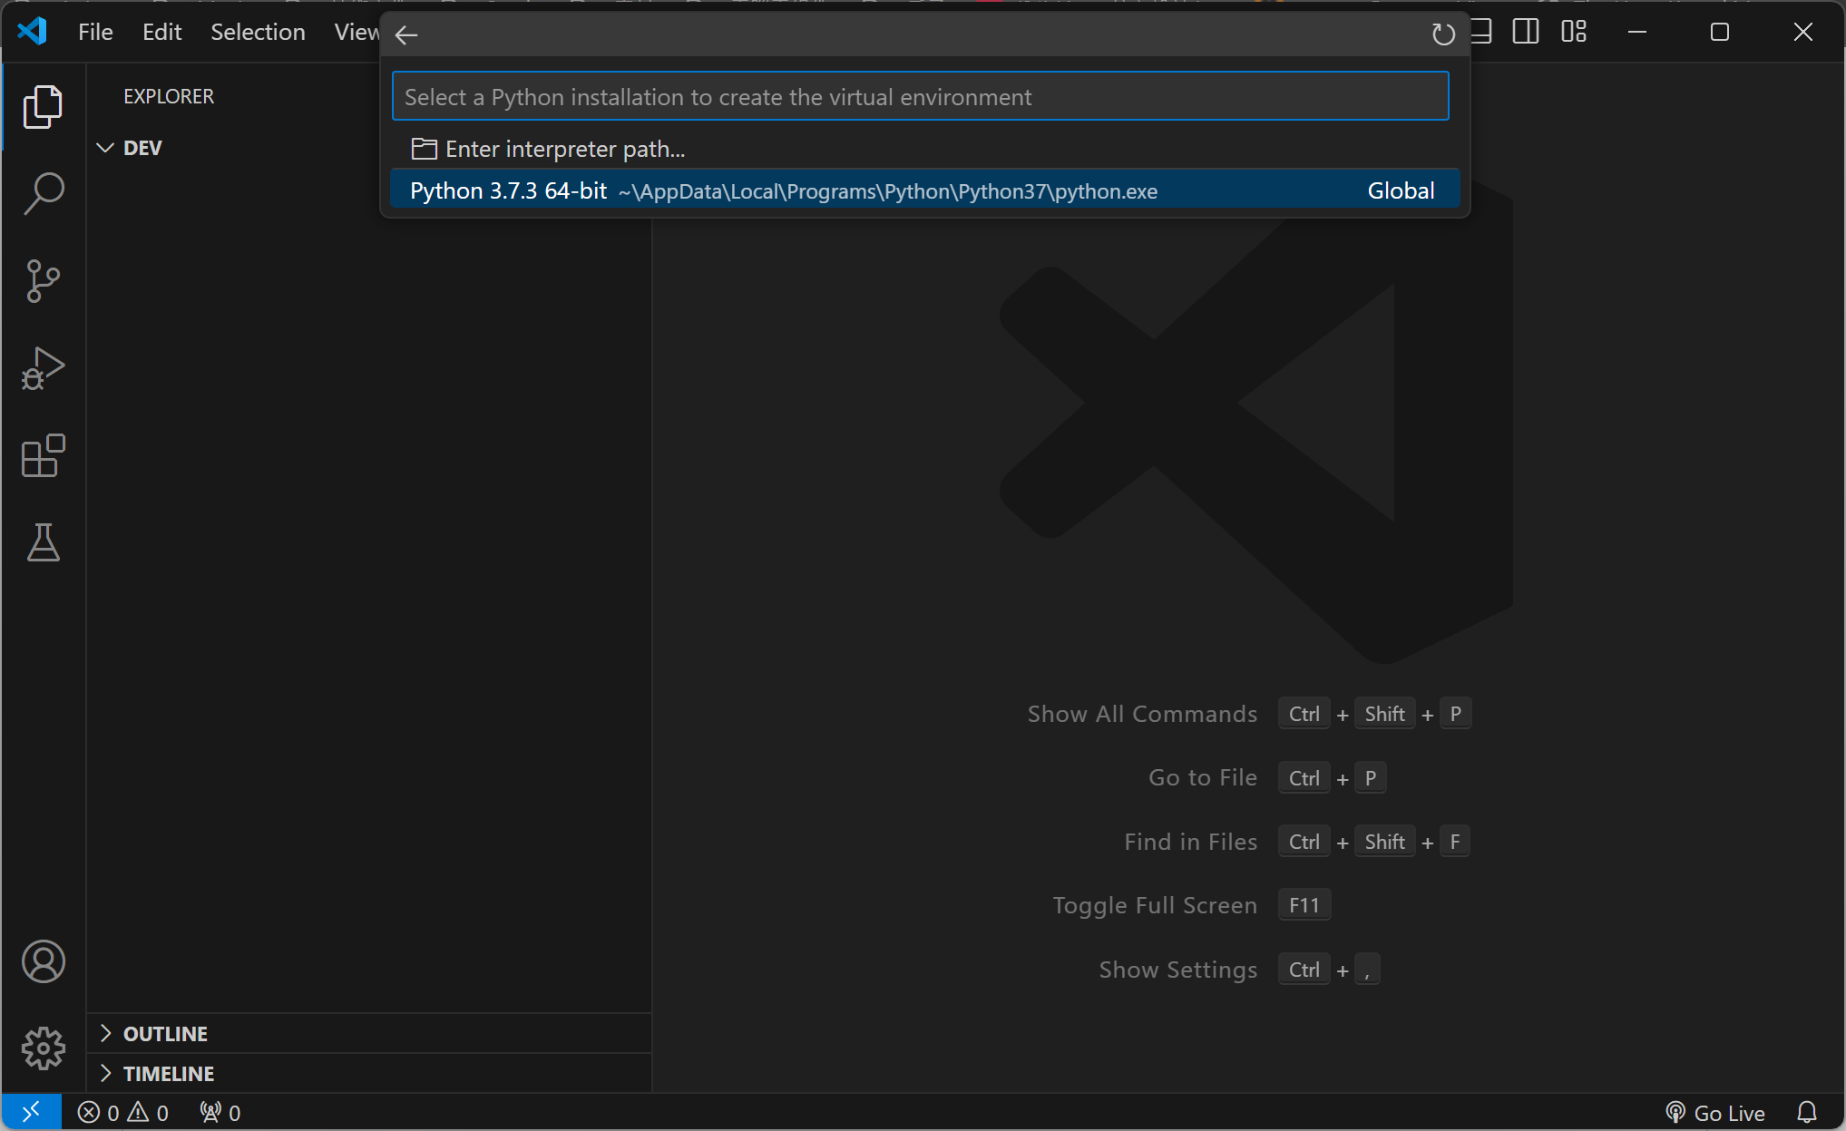Open the Extensions view
Screen dimensions: 1846x1131
tap(43, 455)
